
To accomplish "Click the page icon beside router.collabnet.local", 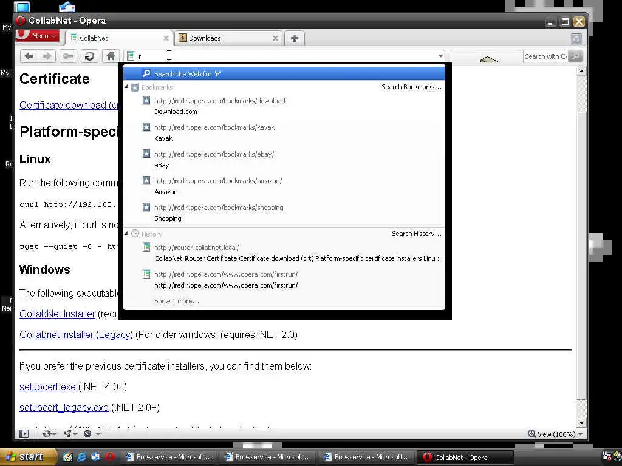I will click(146, 248).
